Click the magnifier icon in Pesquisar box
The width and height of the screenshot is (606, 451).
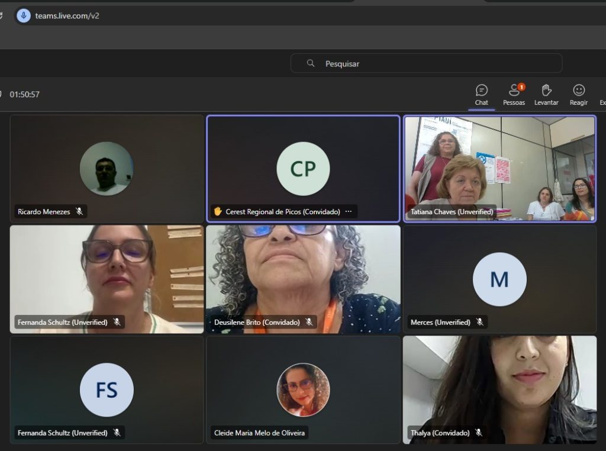311,63
